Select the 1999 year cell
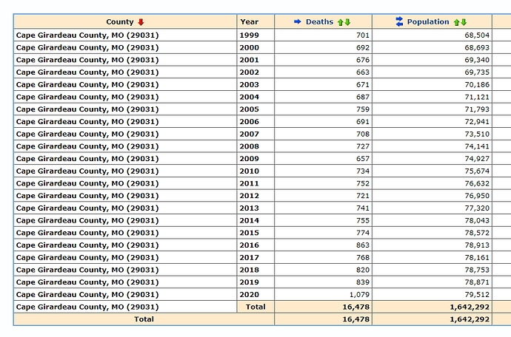511x337 pixels. tap(255, 35)
